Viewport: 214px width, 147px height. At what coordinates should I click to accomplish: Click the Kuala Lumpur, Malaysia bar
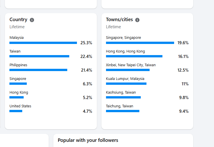pos(126,84)
